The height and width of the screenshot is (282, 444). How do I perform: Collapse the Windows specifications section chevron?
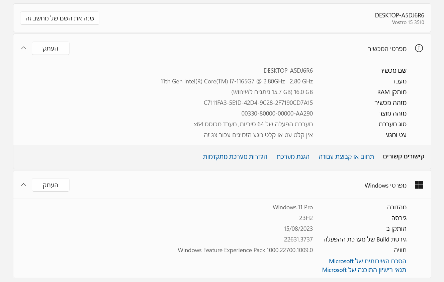tap(23, 185)
